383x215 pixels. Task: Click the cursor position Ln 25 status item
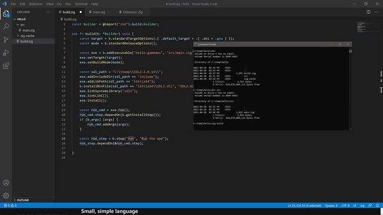click(x=305, y=205)
